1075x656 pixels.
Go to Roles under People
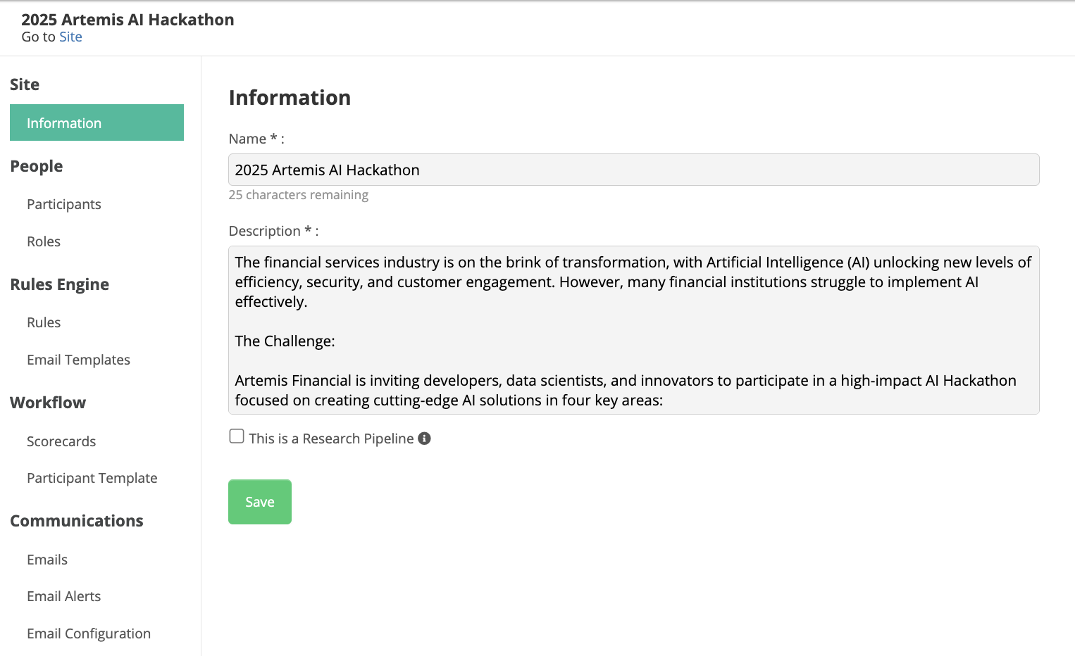click(x=44, y=241)
